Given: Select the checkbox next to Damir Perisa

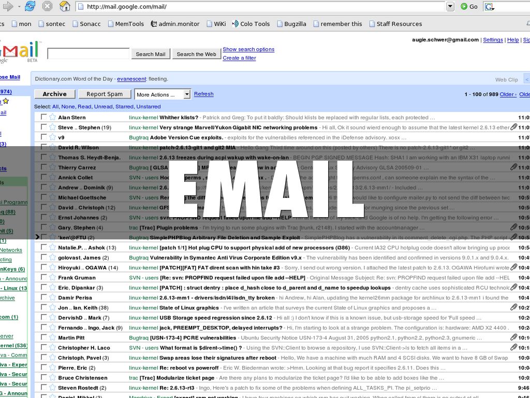Looking at the screenshot, I should point(44,298).
